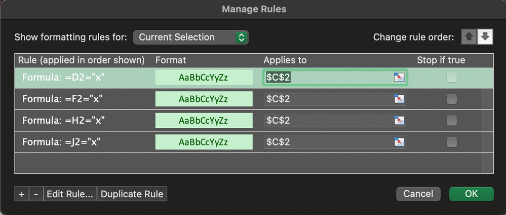Click format preview swatch for F2 rule
Screen dimensions: 506x215
(x=204, y=99)
